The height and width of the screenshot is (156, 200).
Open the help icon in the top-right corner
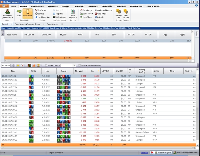pos(197,5)
